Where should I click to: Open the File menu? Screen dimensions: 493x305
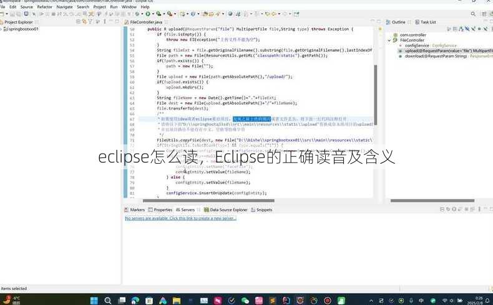[2, 7]
